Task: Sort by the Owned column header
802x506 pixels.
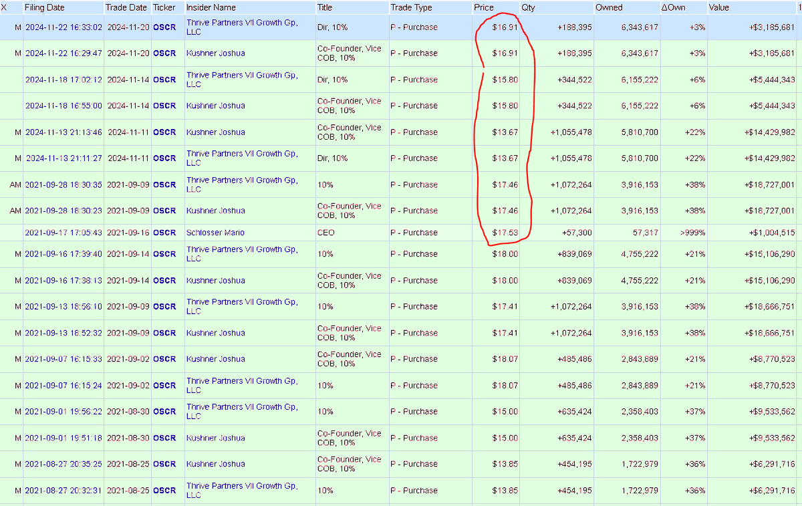Action: click(608, 8)
